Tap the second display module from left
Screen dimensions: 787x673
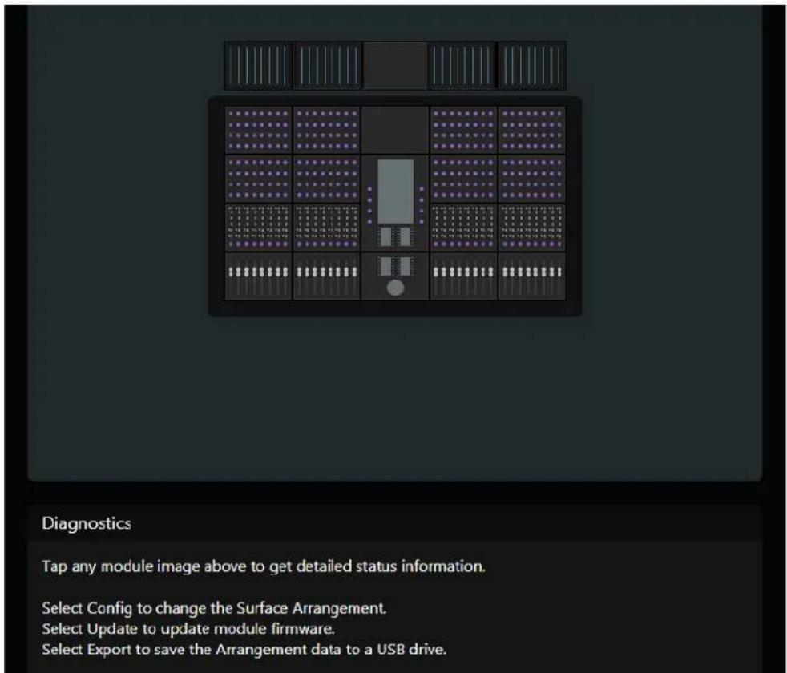pyautogui.click(x=327, y=66)
